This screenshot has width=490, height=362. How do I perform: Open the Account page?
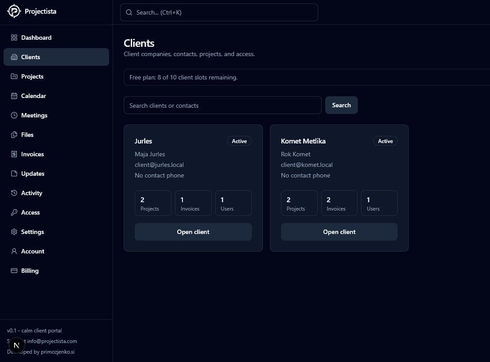(56, 251)
